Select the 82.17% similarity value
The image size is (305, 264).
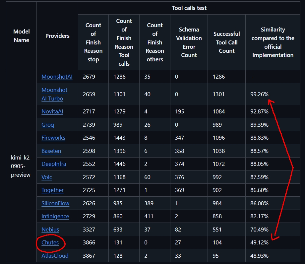[x=259, y=216]
